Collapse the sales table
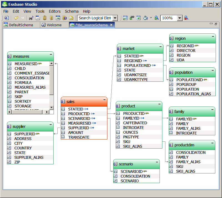Screen dimensions: 222x198 click(104, 100)
